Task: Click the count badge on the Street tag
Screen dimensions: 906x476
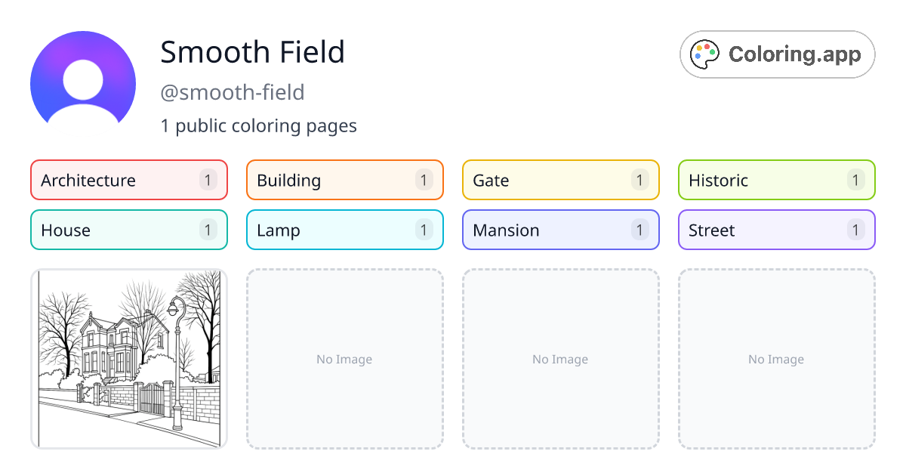Action: [x=855, y=230]
